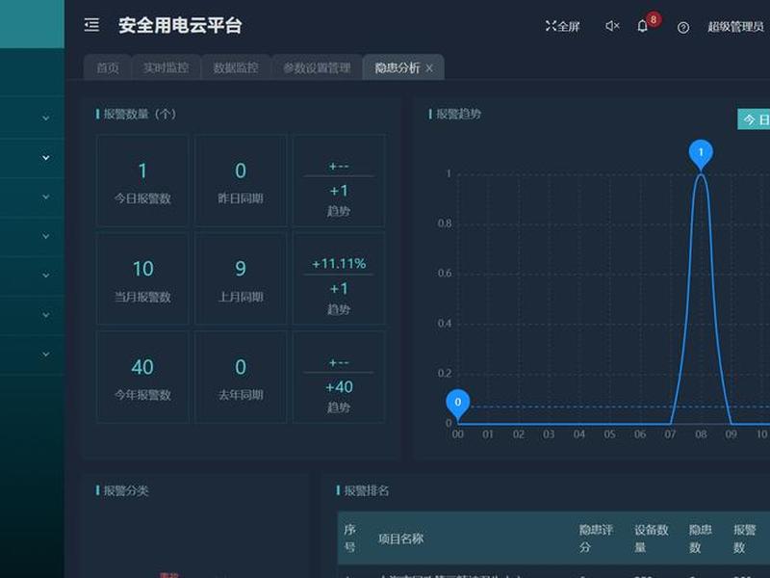Expand the second highlighted sidebar chevron
Screen dimensions: 770x578
[x=45, y=157]
